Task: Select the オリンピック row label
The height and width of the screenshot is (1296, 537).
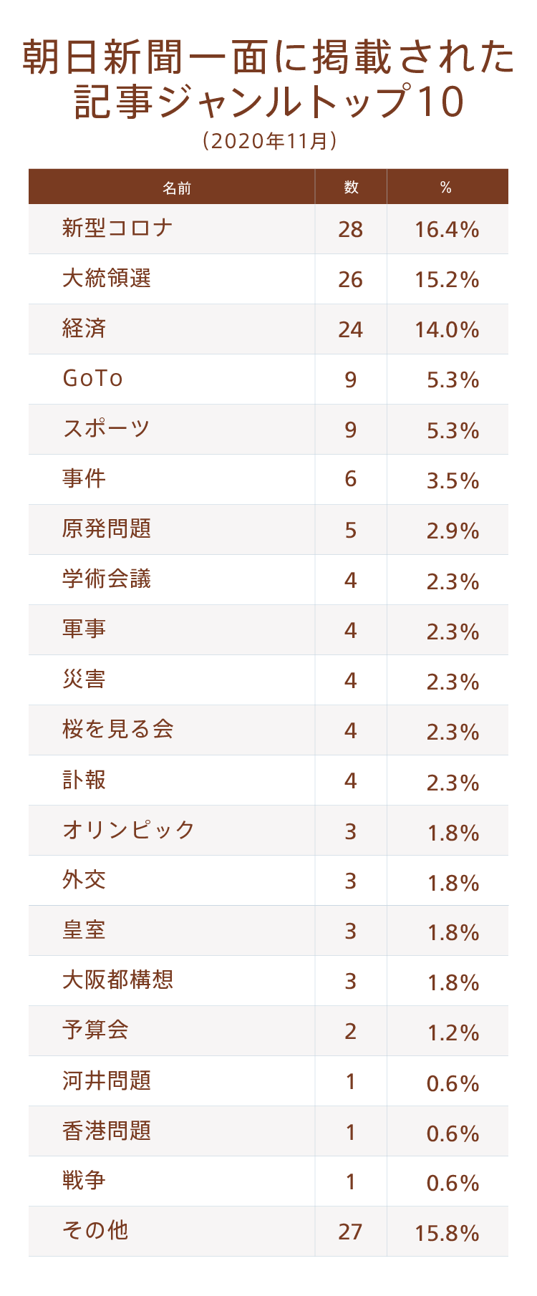Action: tap(129, 830)
